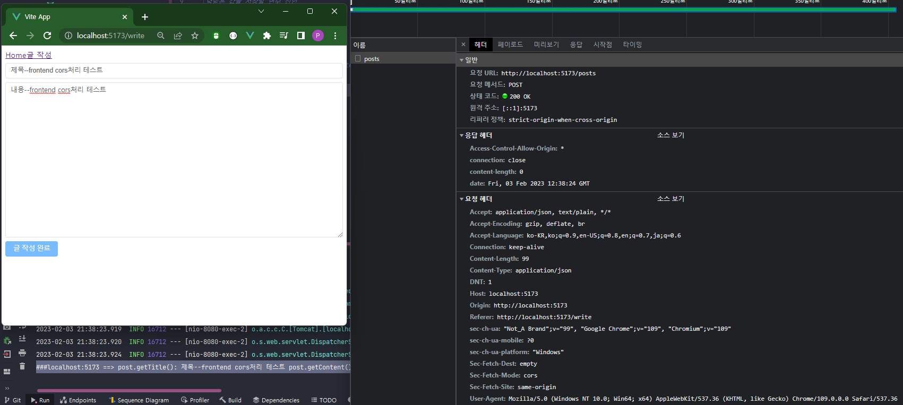Viewport: 903px width, 405px height.
Task: Open the Vue devtools extension
Action: (x=250, y=36)
